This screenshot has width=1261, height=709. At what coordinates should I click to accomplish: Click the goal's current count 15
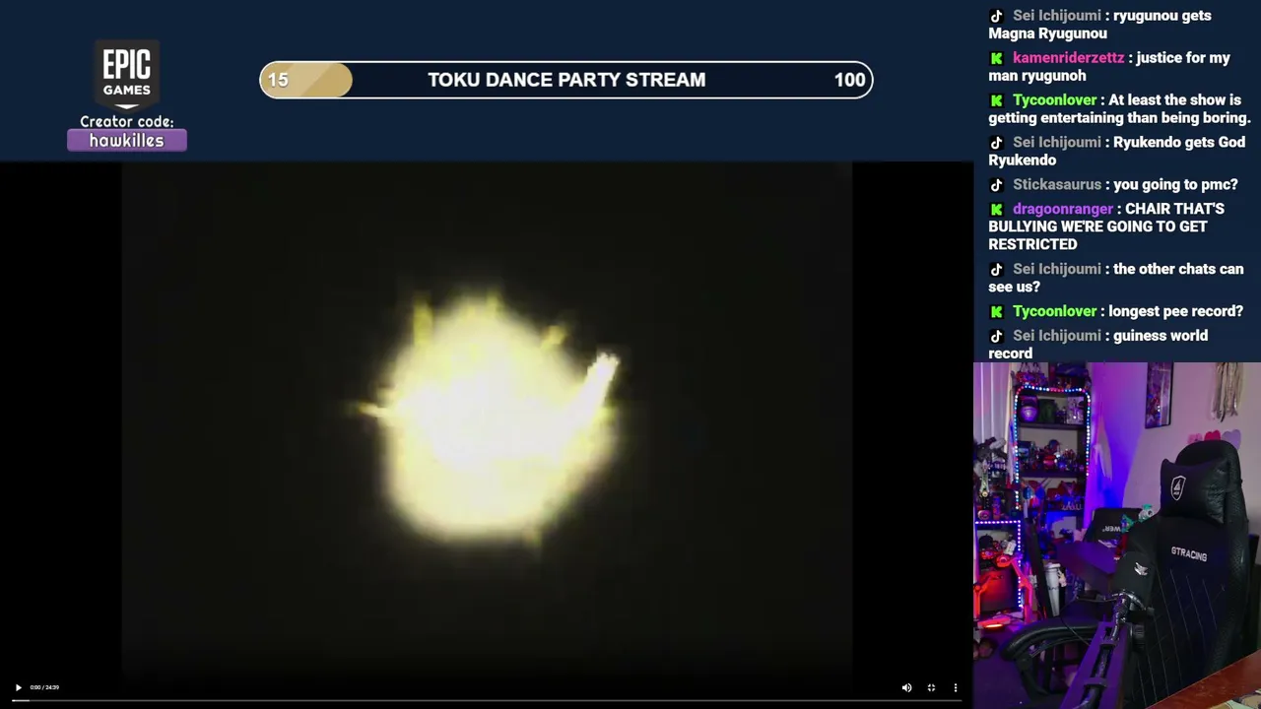tap(278, 80)
